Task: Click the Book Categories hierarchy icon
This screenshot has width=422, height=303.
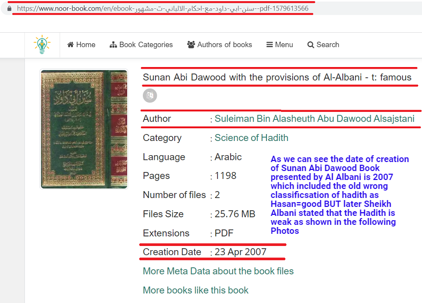Action: pyautogui.click(x=113, y=45)
